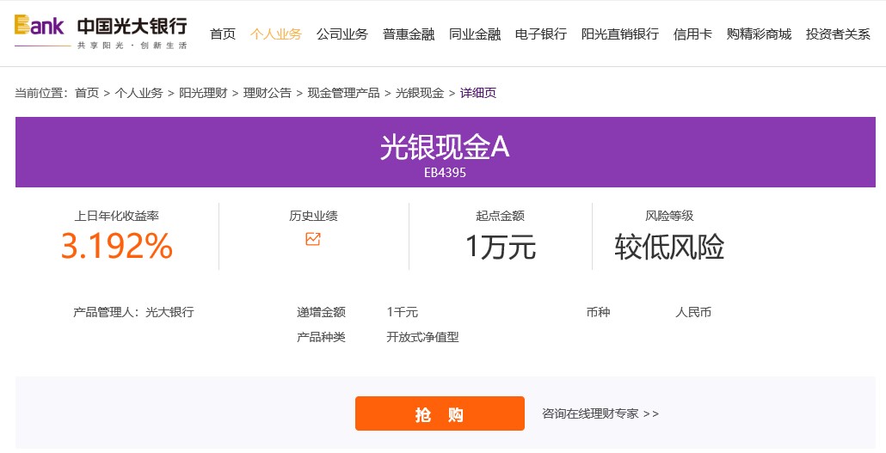Go to 现金管理产品 breadcrumb
The height and width of the screenshot is (453, 886).
[343, 93]
